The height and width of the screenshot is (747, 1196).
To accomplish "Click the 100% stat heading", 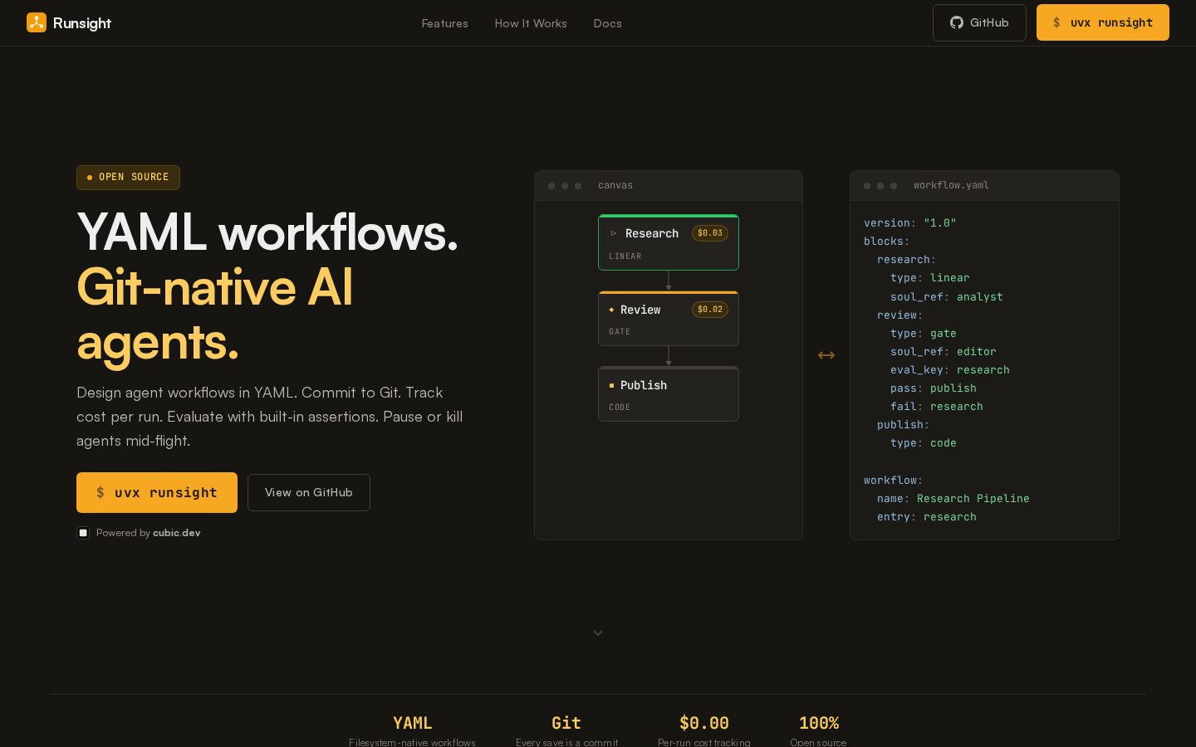I will [x=819, y=723].
